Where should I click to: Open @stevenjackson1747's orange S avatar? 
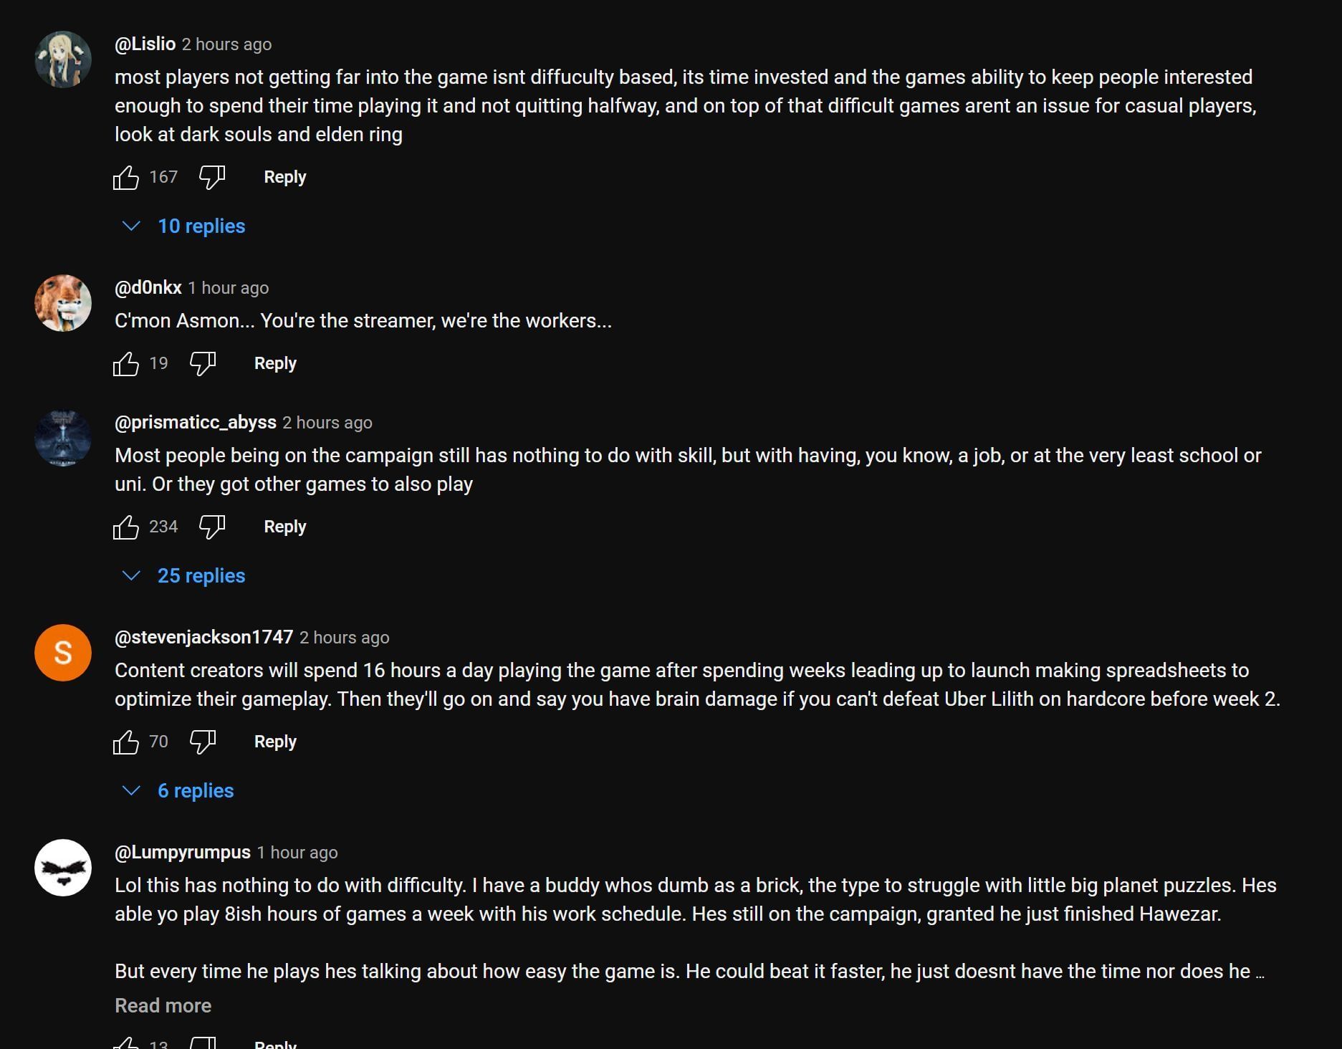(x=63, y=653)
